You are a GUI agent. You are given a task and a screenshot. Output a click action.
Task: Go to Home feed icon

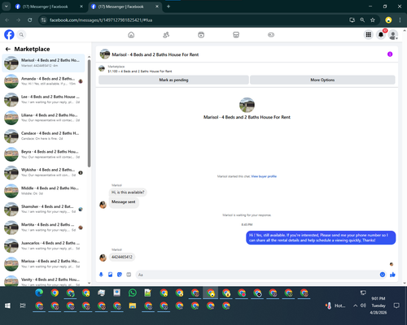tap(131, 35)
